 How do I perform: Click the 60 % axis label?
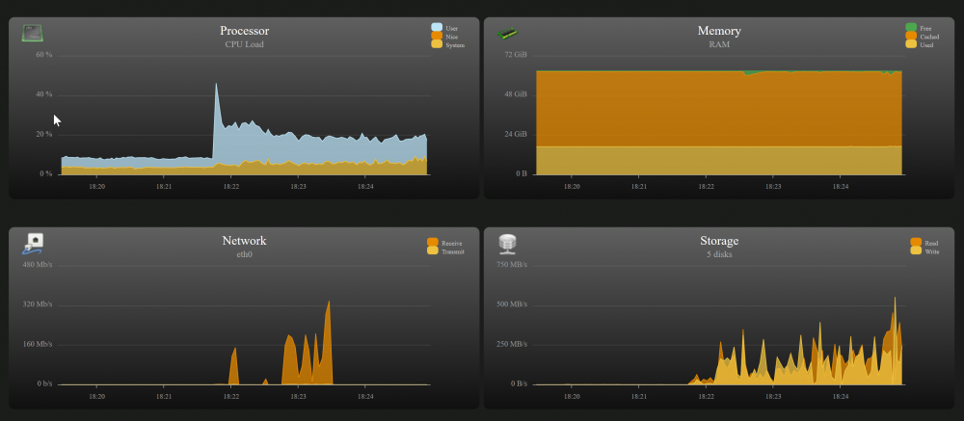click(44, 55)
